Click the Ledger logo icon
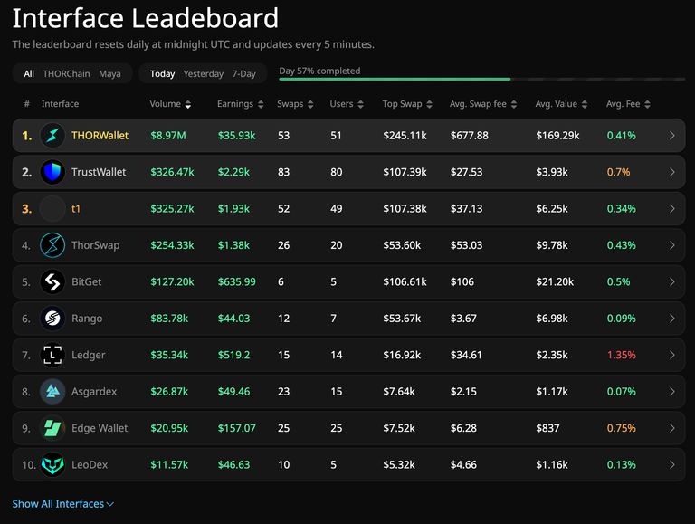Screen dimensions: 695x524 tap(52, 355)
